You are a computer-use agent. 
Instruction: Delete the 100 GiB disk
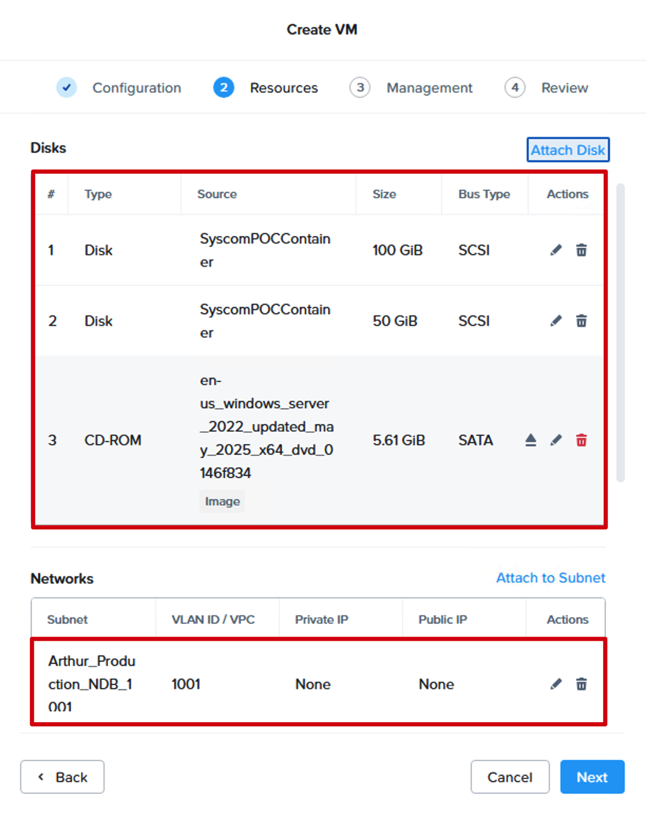[x=581, y=250]
